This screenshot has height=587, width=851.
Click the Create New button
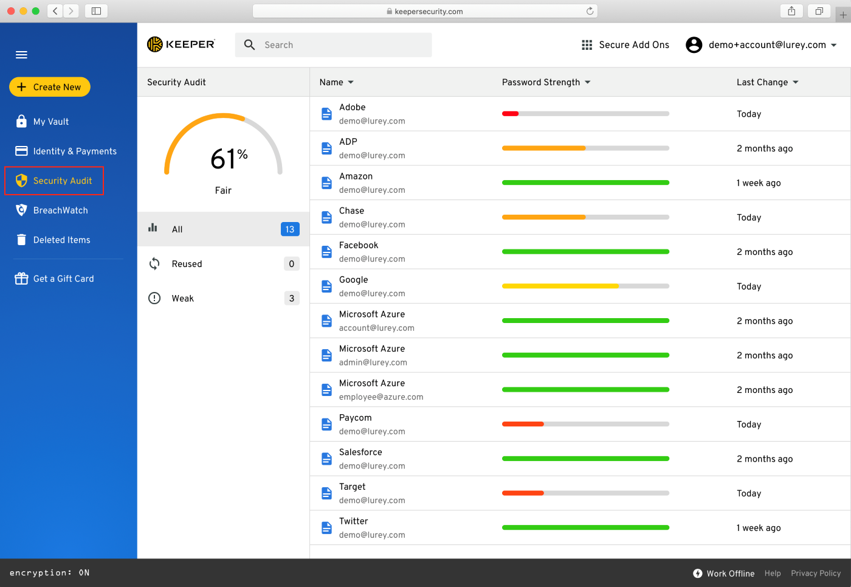(50, 87)
